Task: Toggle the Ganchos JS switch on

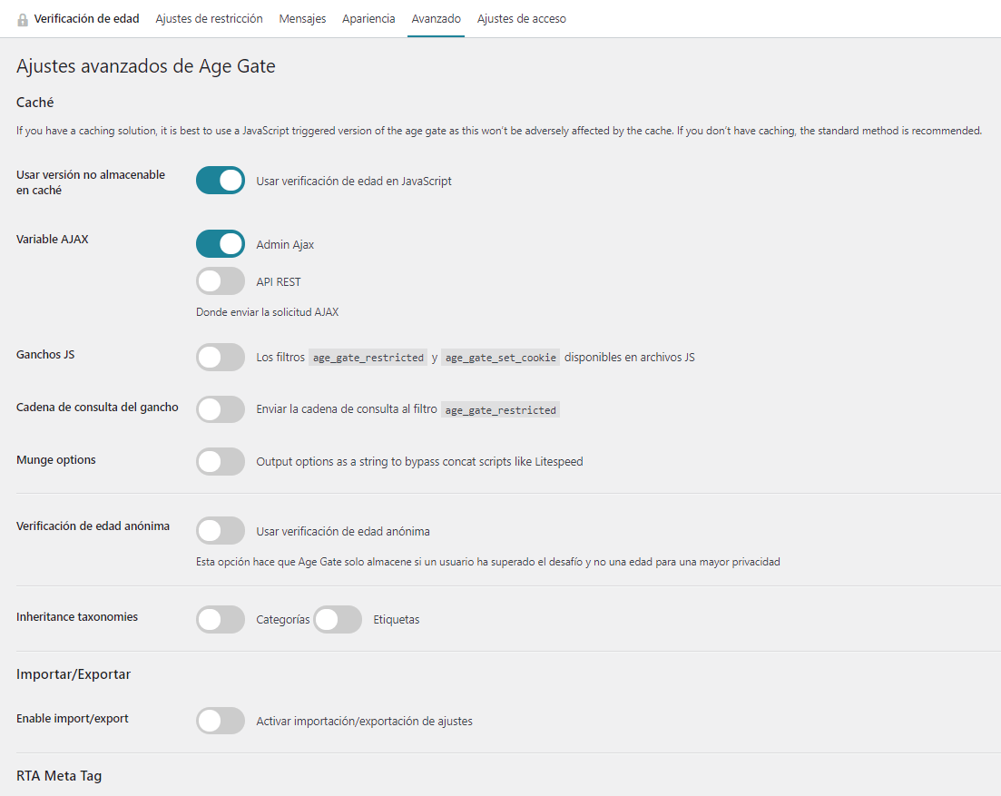Action: click(x=221, y=357)
